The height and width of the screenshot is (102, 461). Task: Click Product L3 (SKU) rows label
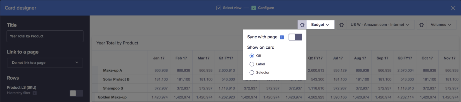(x=22, y=87)
